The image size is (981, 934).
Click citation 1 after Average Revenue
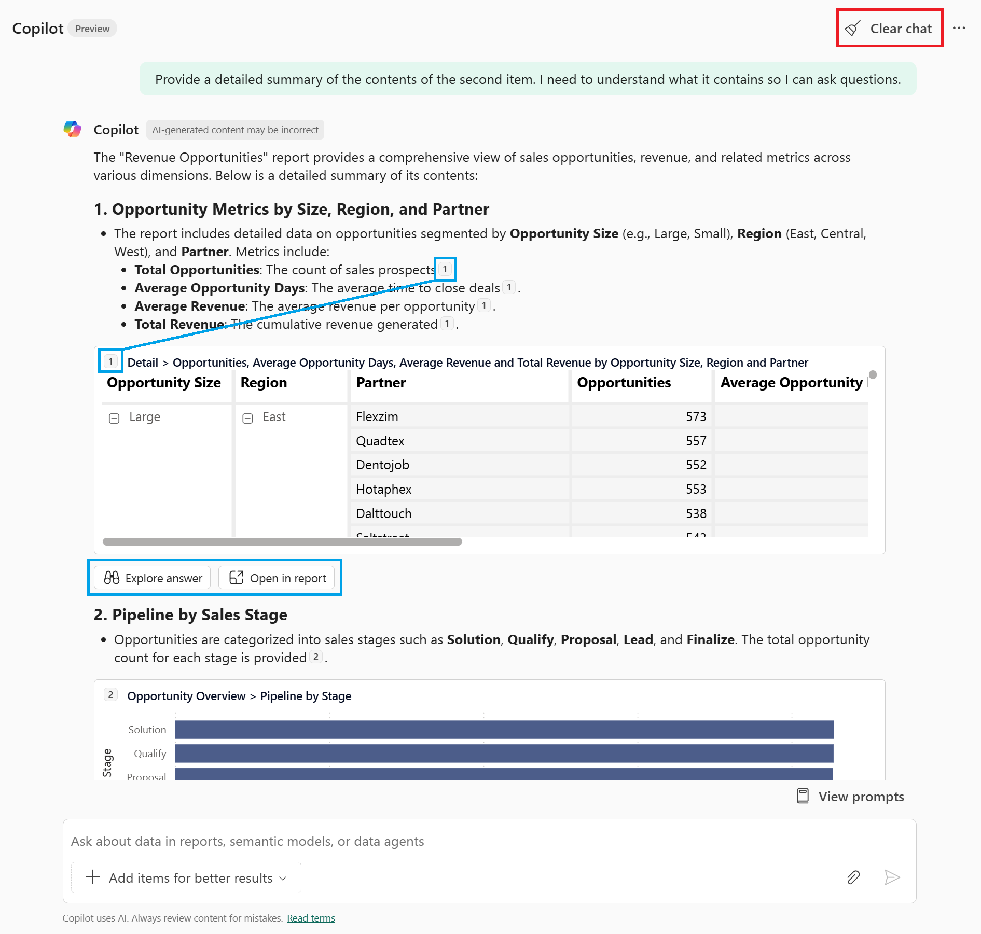[483, 305]
